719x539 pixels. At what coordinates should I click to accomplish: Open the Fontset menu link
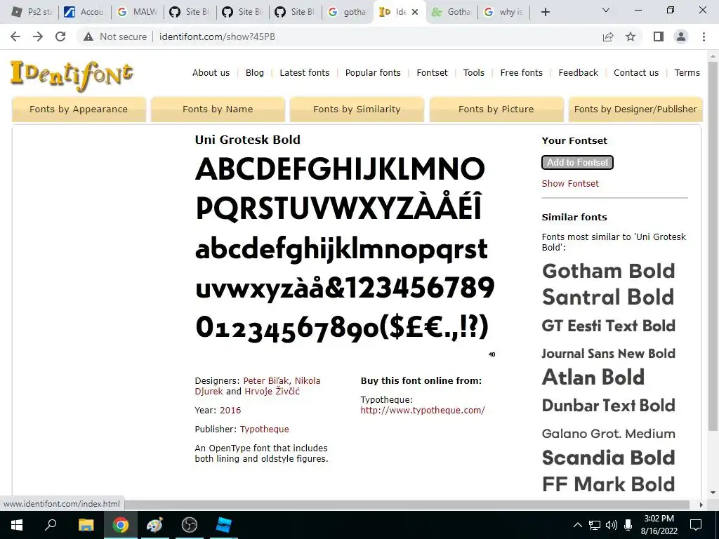[x=432, y=72]
